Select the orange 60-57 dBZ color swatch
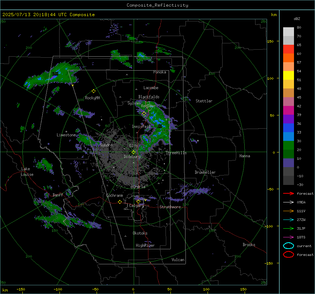Viewport: 315px width, 294px height. click(288, 58)
